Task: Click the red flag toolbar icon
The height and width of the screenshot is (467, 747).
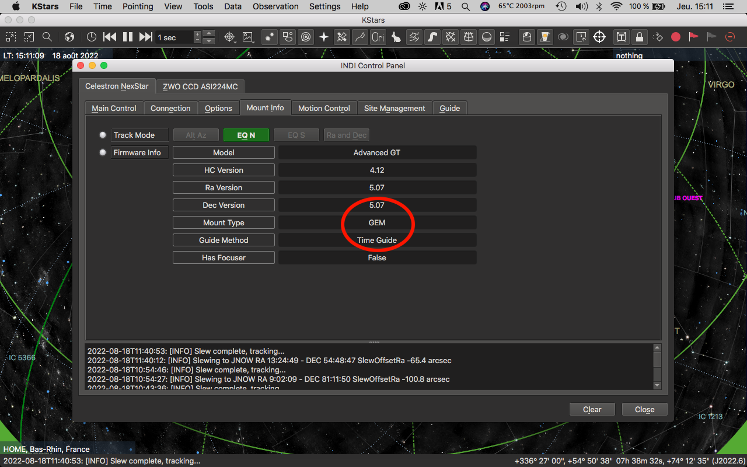Action: click(x=693, y=37)
